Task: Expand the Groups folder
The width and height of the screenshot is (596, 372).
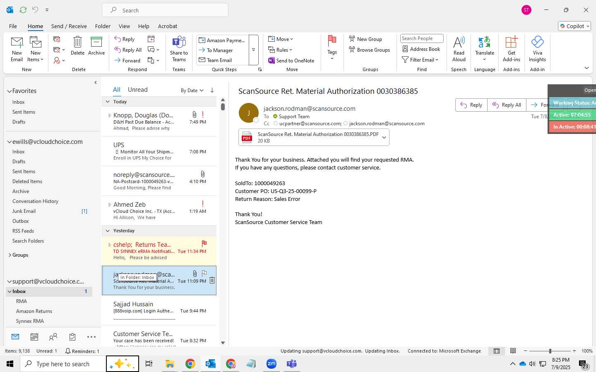Action: 10,255
